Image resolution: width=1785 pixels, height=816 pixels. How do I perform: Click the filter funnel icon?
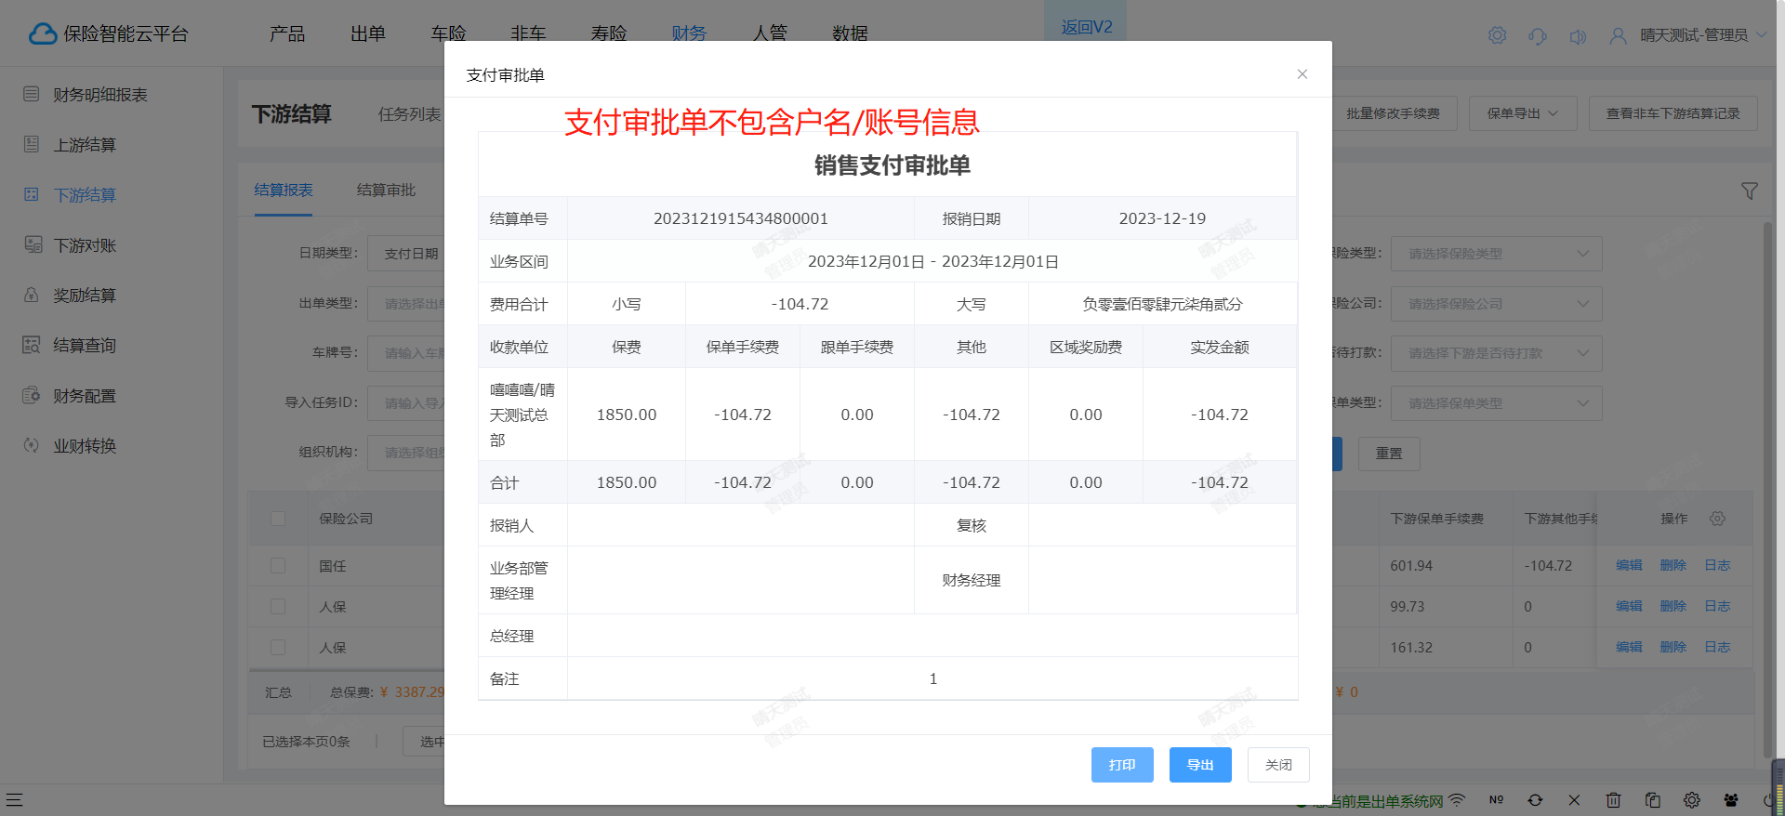tap(1749, 191)
